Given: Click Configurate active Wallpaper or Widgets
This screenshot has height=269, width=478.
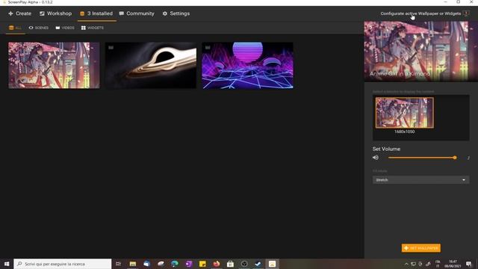Looking at the screenshot, I should click(424, 13).
